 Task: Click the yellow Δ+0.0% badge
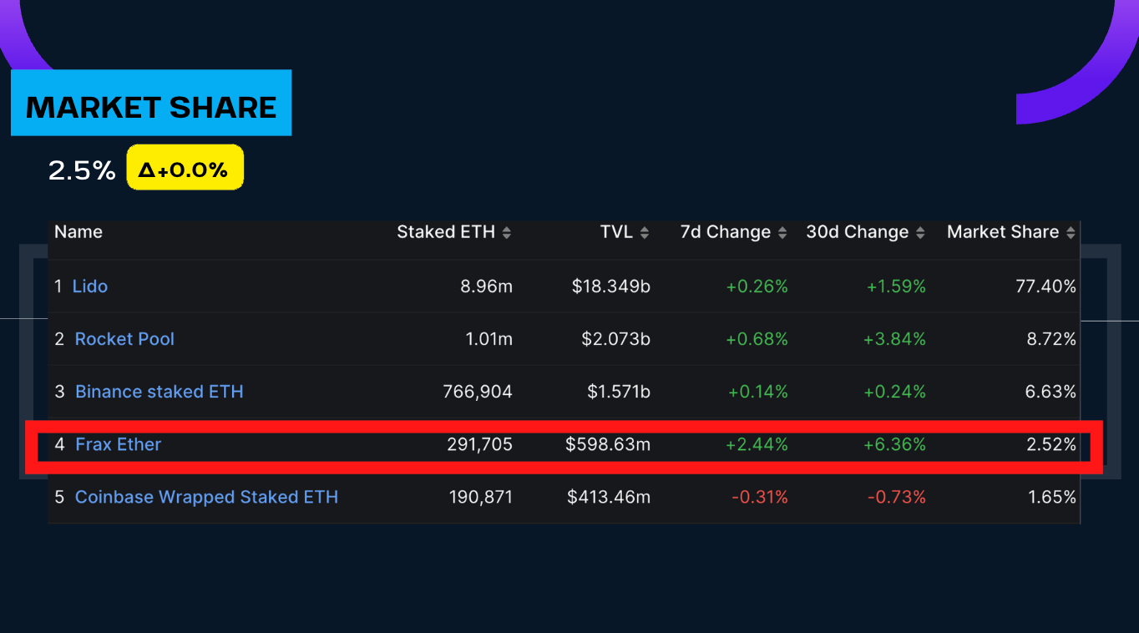185,168
